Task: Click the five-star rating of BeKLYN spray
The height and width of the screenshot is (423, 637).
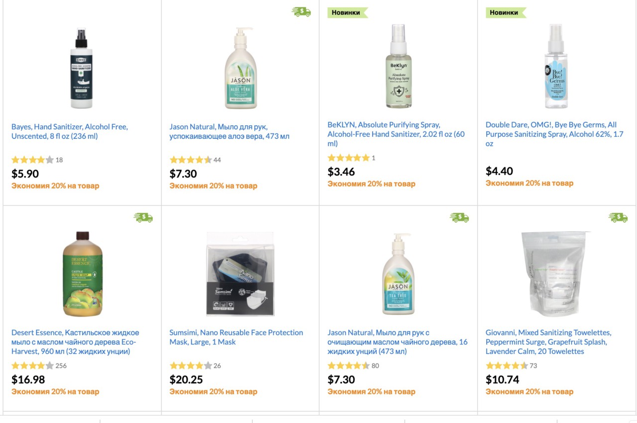Action: [348, 158]
